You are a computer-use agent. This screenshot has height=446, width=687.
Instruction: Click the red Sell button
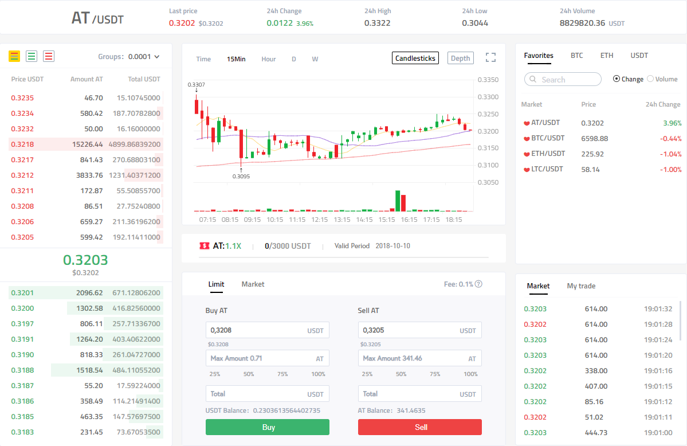click(420, 427)
